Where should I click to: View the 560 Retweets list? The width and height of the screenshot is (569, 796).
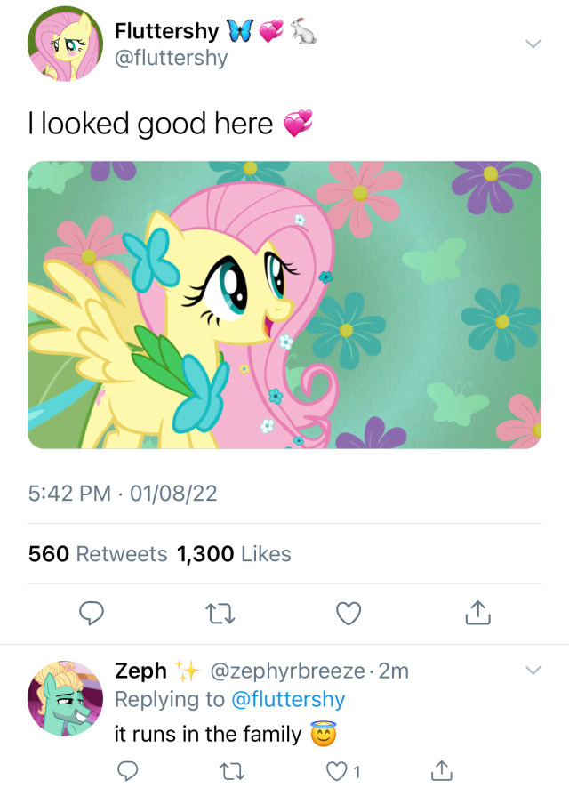pyautogui.click(x=98, y=554)
